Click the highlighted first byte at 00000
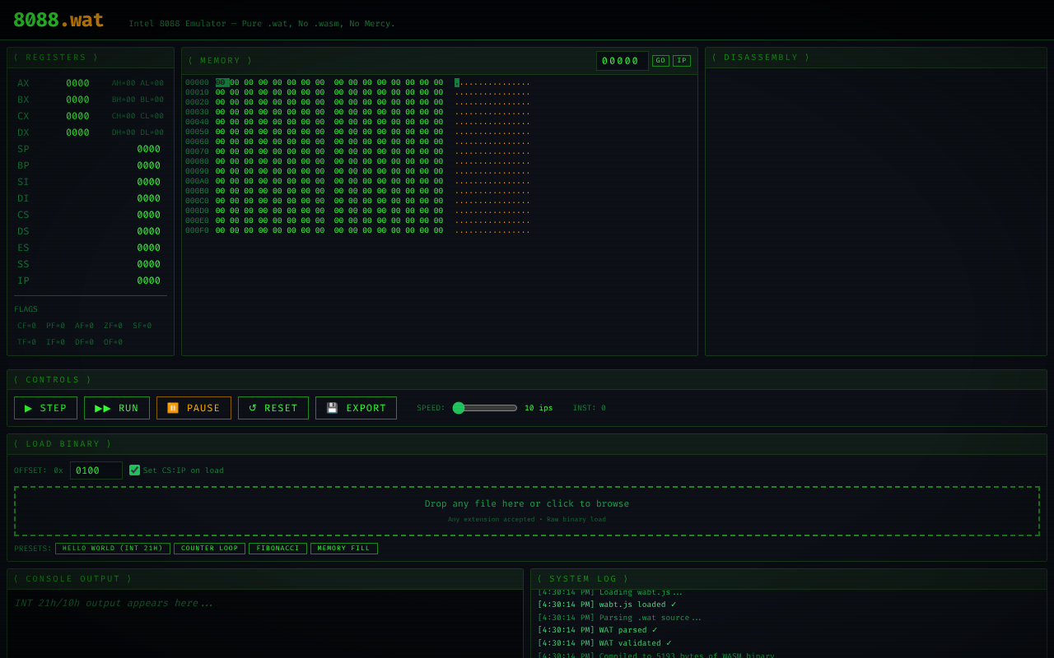 point(222,82)
